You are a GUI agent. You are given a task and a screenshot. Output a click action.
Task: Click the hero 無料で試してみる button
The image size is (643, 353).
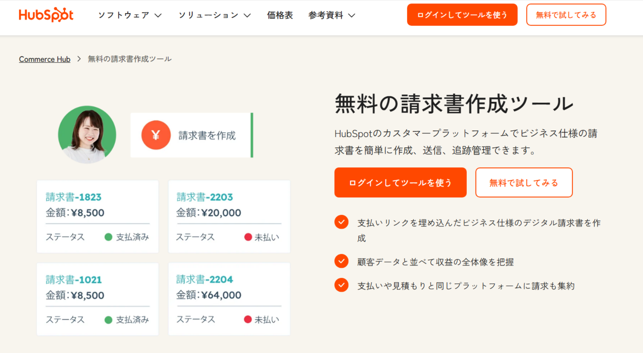[x=524, y=183]
